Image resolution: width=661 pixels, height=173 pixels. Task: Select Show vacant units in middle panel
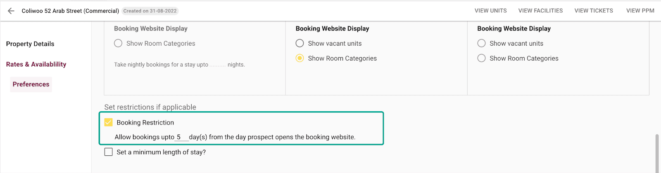click(x=300, y=43)
